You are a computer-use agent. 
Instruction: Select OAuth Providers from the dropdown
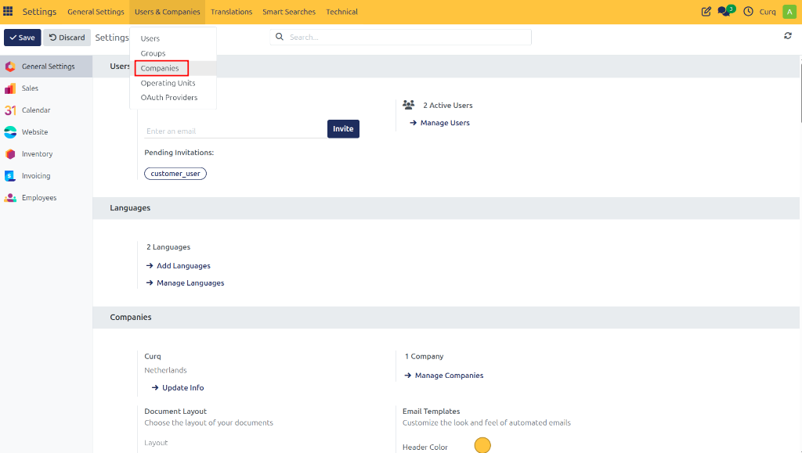(173, 97)
